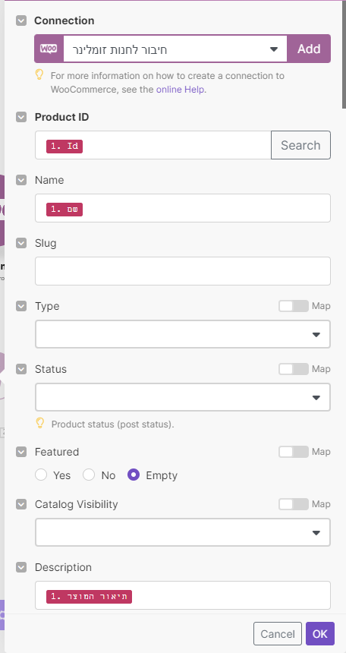Viewport: 346px width, 653px height.
Task: Click the Add connection button
Action: (309, 49)
